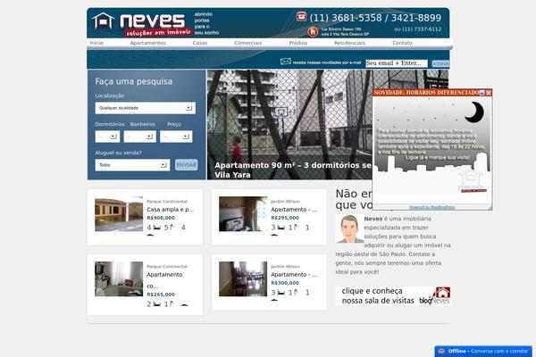The height and width of the screenshot is (357, 536).
Task: Open thumbnail of R$295,000 apartment
Action: (x=243, y=214)
